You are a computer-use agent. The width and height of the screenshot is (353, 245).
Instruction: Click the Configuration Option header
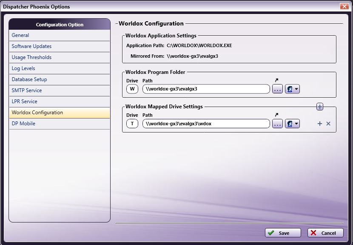(x=60, y=25)
